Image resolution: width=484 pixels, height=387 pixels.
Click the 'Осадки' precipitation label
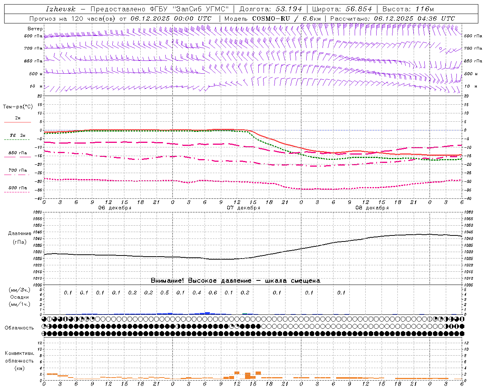pyautogui.click(x=19, y=297)
